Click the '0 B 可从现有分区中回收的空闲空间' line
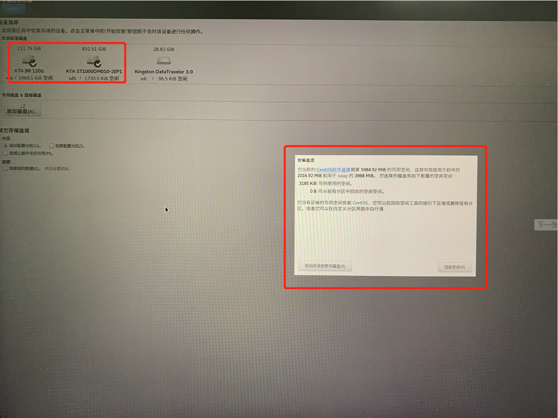 (x=347, y=191)
